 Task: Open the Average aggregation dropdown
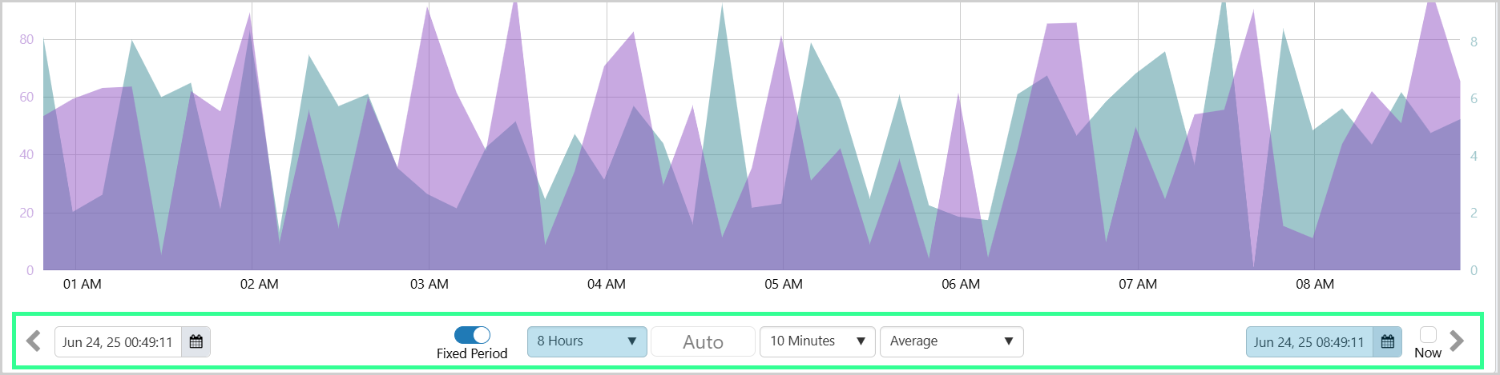coord(951,341)
